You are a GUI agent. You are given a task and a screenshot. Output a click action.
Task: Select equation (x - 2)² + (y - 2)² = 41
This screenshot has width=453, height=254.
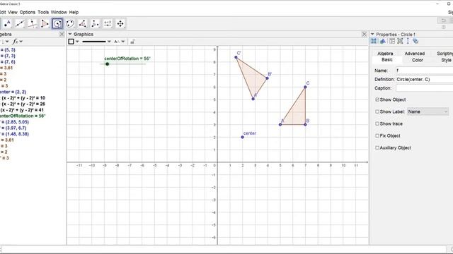[22, 110]
